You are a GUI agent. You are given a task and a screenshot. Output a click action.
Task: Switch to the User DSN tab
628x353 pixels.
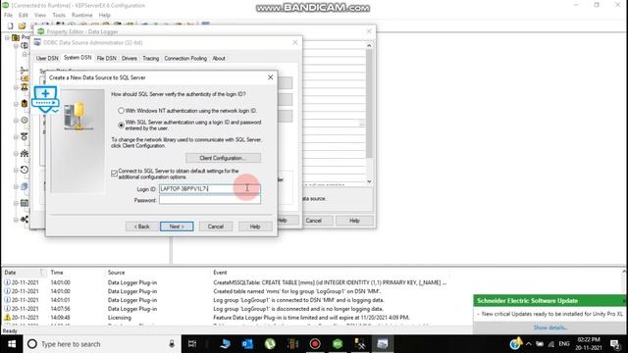pos(47,59)
